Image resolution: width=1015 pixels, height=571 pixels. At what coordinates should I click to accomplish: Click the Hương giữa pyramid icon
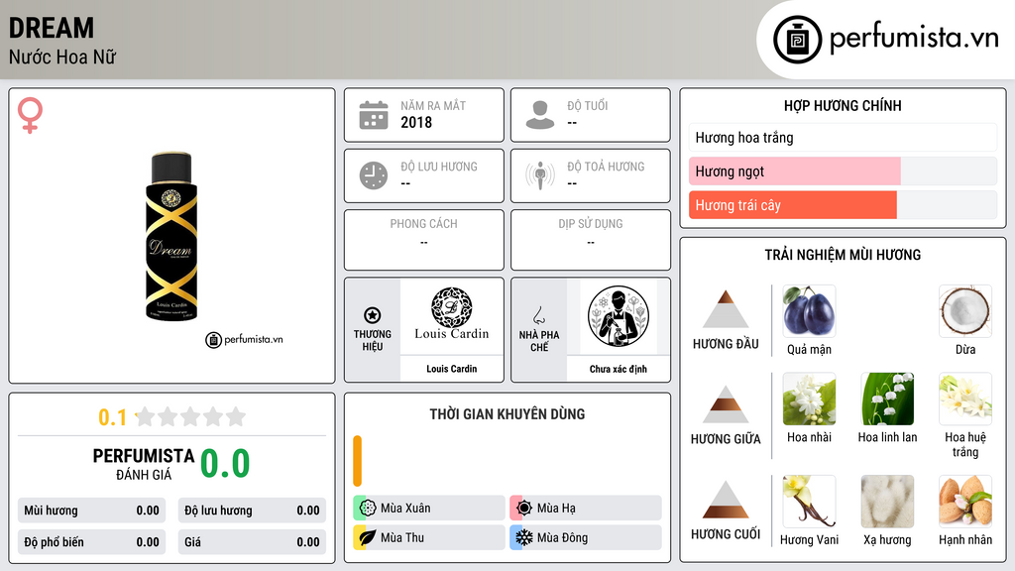(x=726, y=404)
